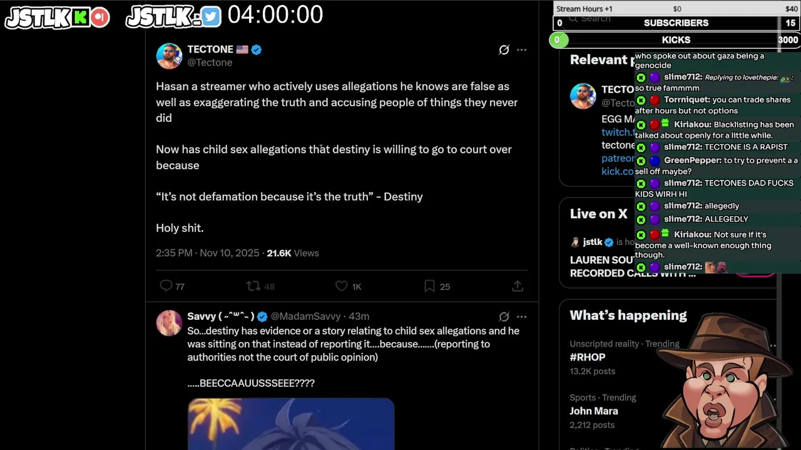Viewport: 801px width, 450px height.
Task: Click the blue avatar dot beside GreenPepper
Action: [x=655, y=161]
